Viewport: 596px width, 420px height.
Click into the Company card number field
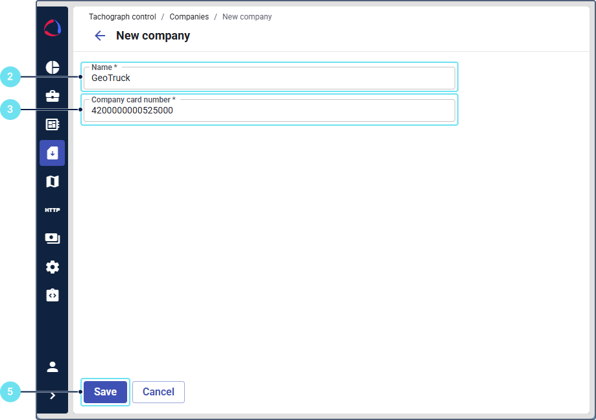269,111
